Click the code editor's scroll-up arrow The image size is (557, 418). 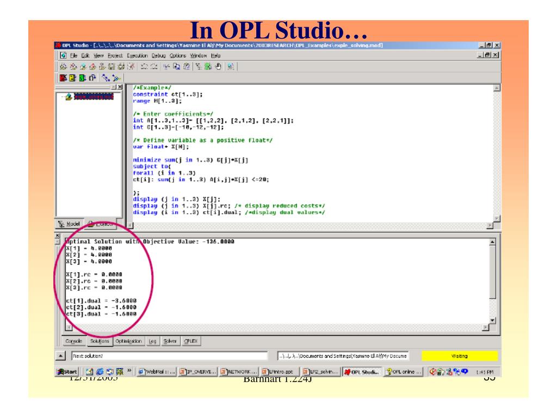497,88
